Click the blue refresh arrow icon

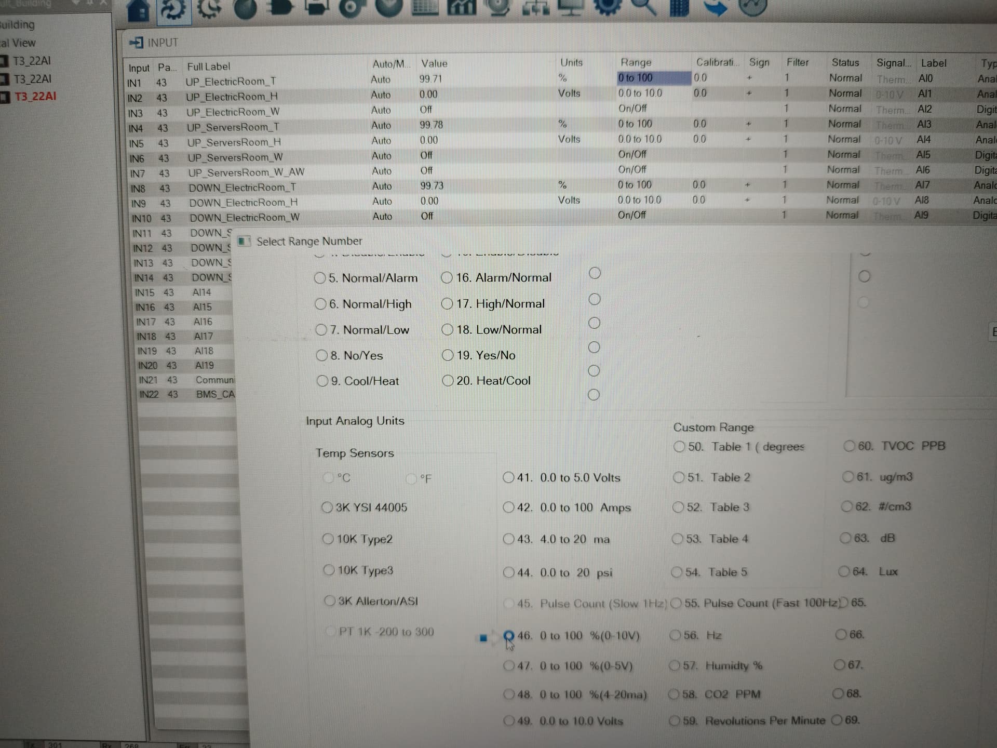(x=716, y=7)
